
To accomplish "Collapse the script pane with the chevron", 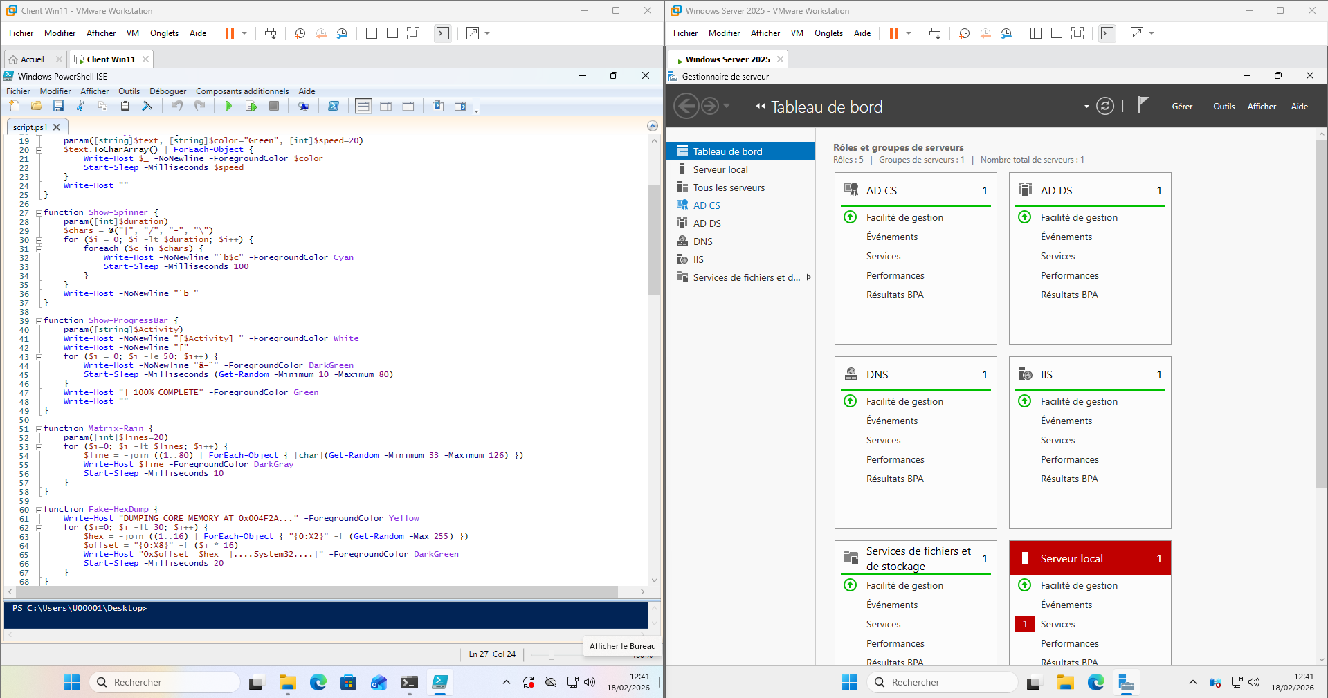I will 652,126.
